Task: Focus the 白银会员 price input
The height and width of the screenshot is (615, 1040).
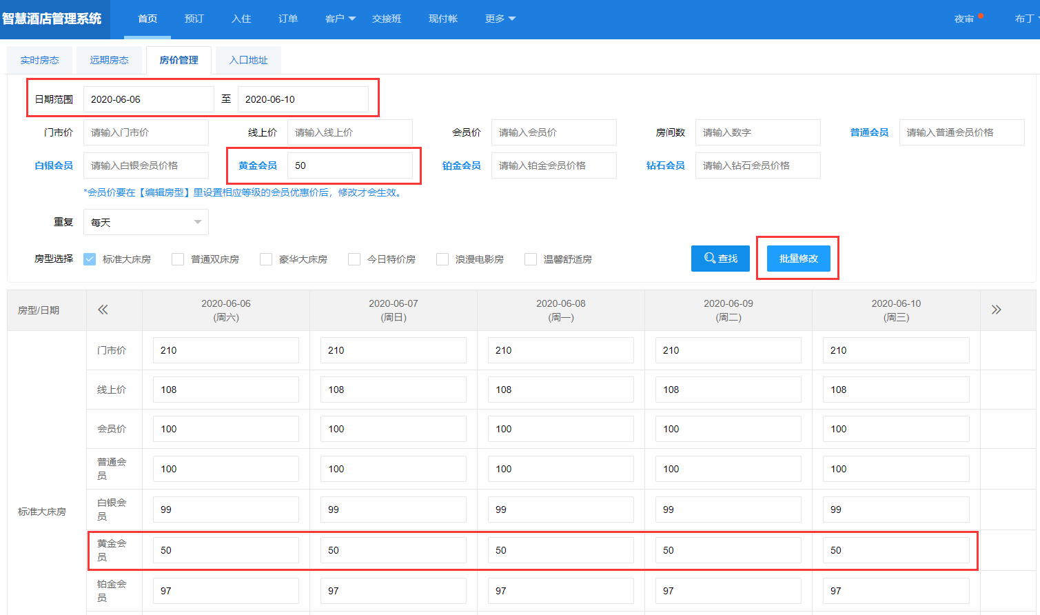Action: click(x=146, y=165)
